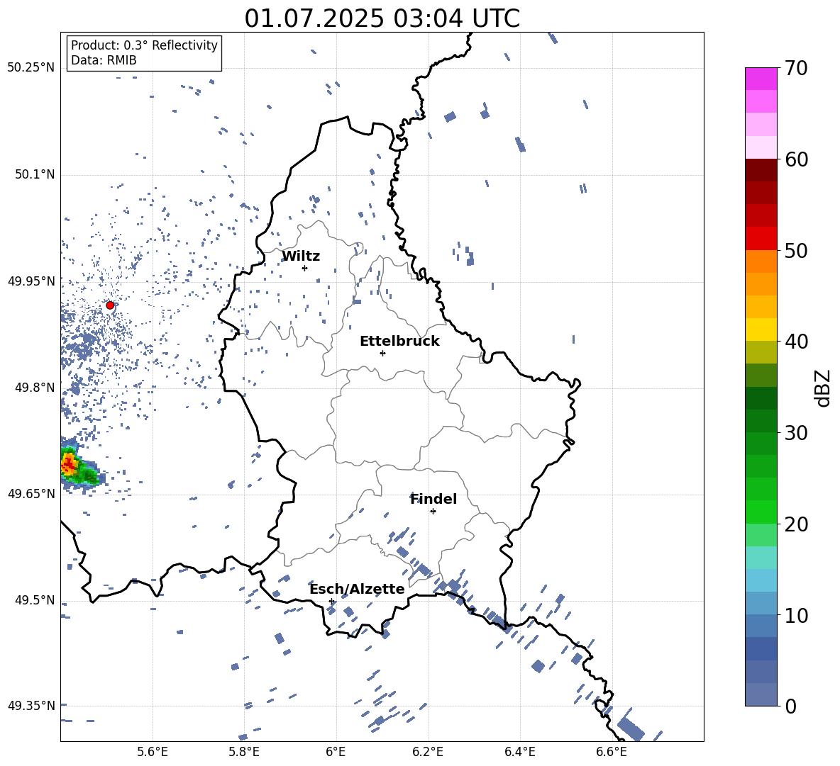The height and width of the screenshot is (766, 840).
Task: Click the colorbar tick label 60
Action: (x=796, y=159)
